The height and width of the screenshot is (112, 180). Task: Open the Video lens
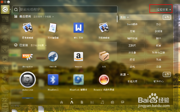point(92,102)
